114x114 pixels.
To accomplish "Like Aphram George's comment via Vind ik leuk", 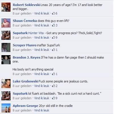I will pyautogui.click(x=42, y=110).
